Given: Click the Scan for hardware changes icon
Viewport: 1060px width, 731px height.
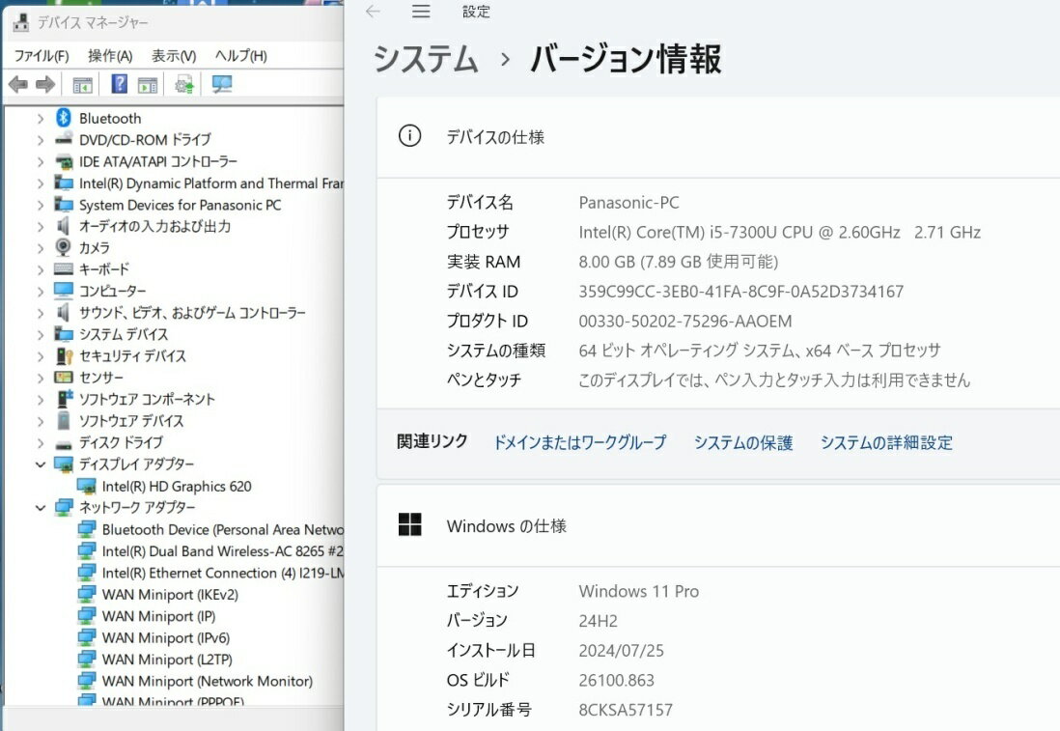Looking at the screenshot, I should (x=223, y=85).
